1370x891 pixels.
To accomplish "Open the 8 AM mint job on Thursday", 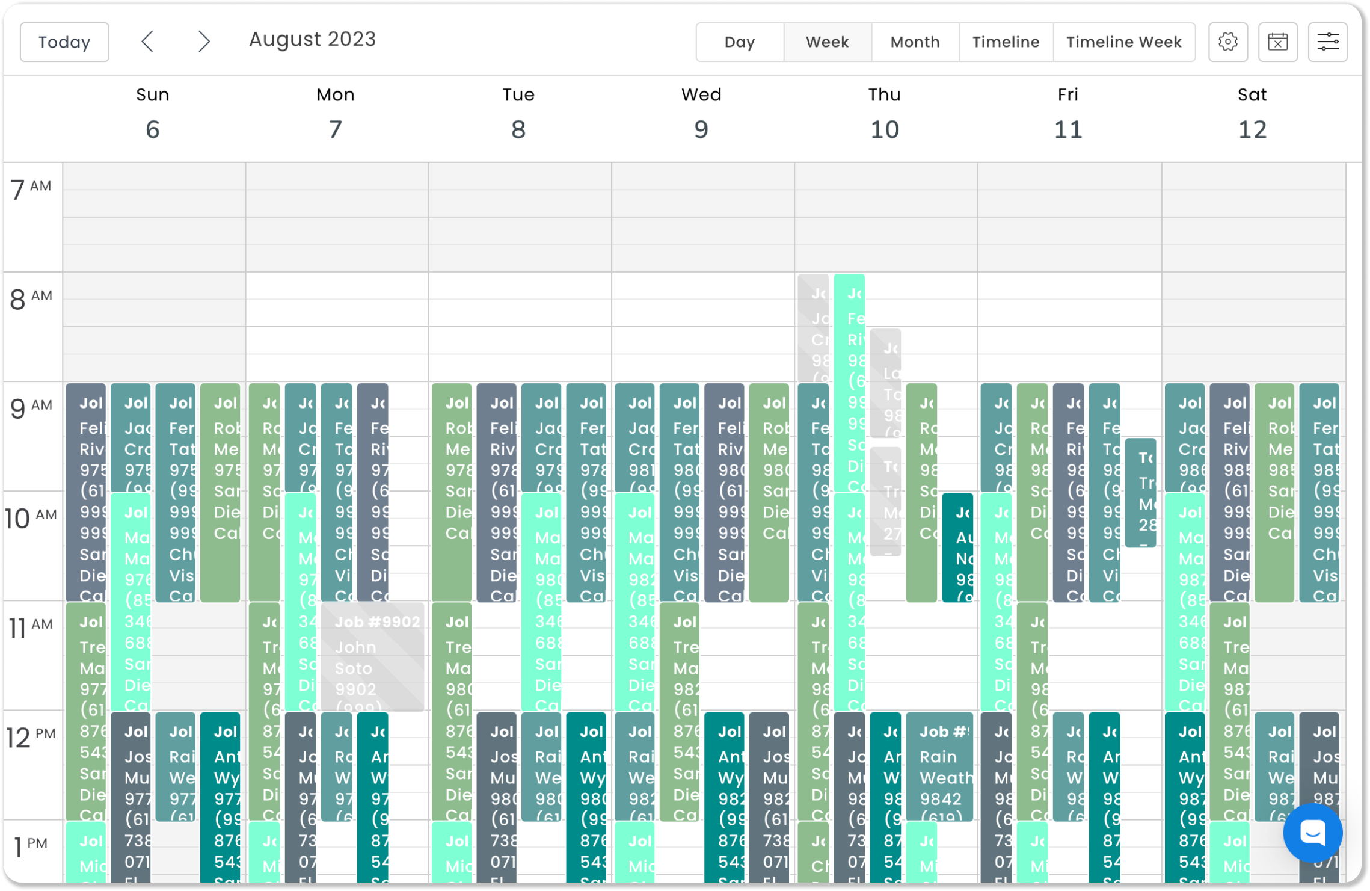I will pos(849,383).
